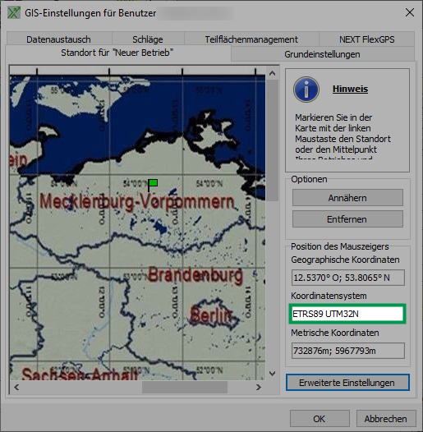This screenshot has width=423, height=432.
Task: Open Erweiterte Einstellungen
Action: click(347, 383)
